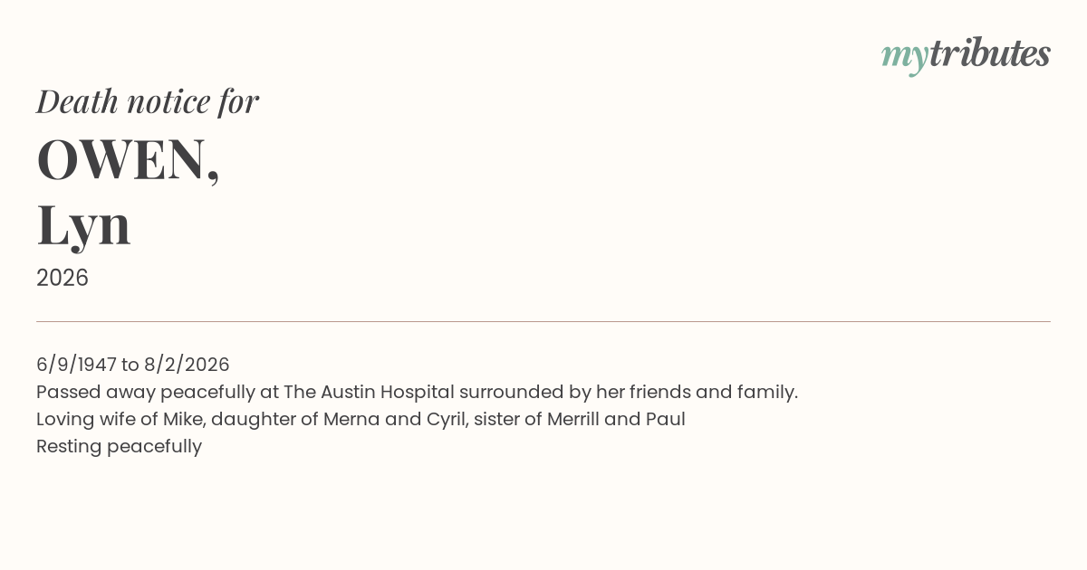
Task: Click the "Resting peacefully" line
Action: [119, 446]
